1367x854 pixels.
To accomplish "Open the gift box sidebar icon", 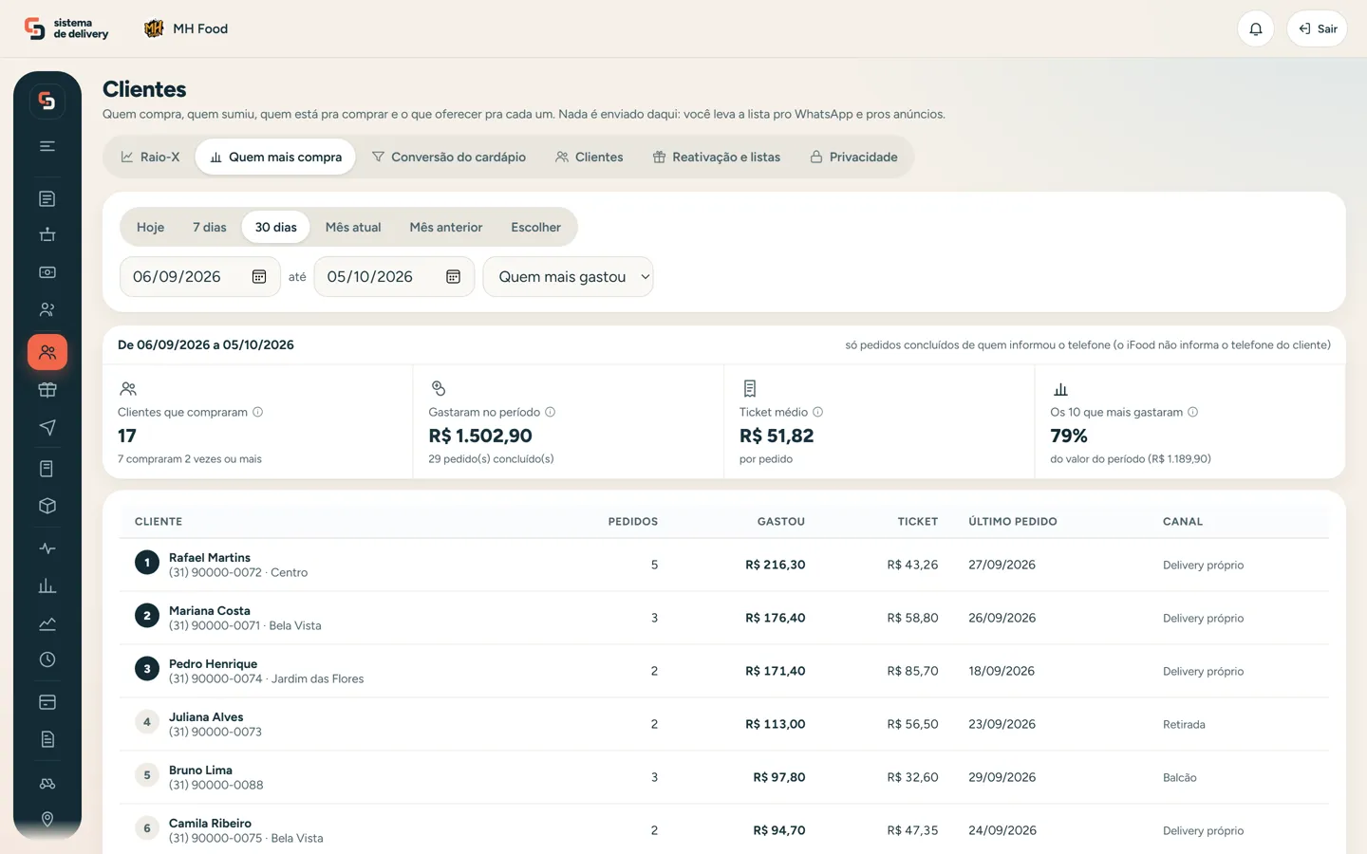I will pos(47,390).
